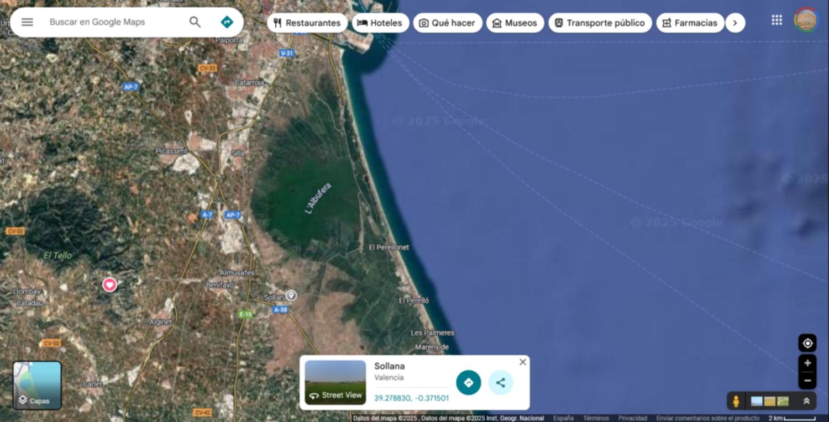Select the Museos category chip

[515, 23]
